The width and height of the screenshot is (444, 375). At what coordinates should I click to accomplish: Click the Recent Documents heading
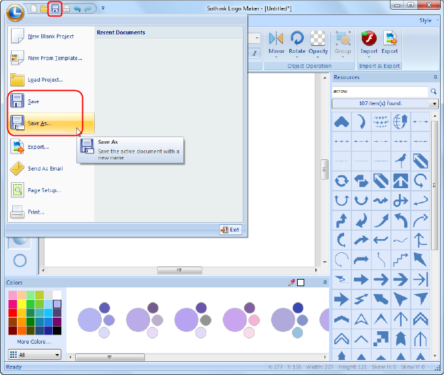coord(121,33)
